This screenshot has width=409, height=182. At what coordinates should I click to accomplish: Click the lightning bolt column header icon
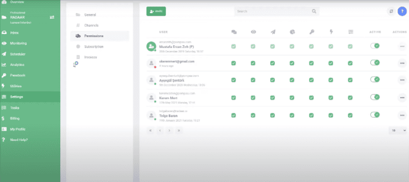[331, 32]
